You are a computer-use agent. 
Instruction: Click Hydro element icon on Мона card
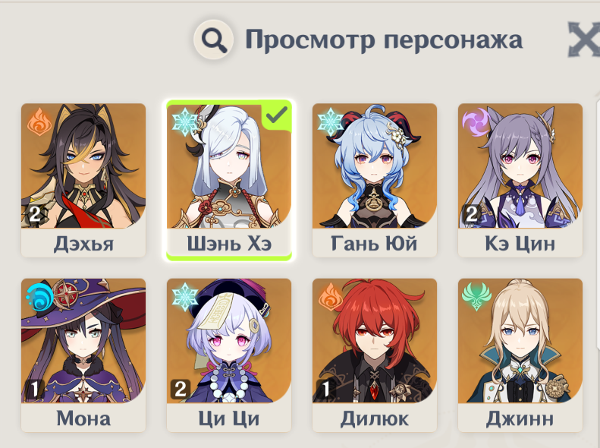(39, 297)
